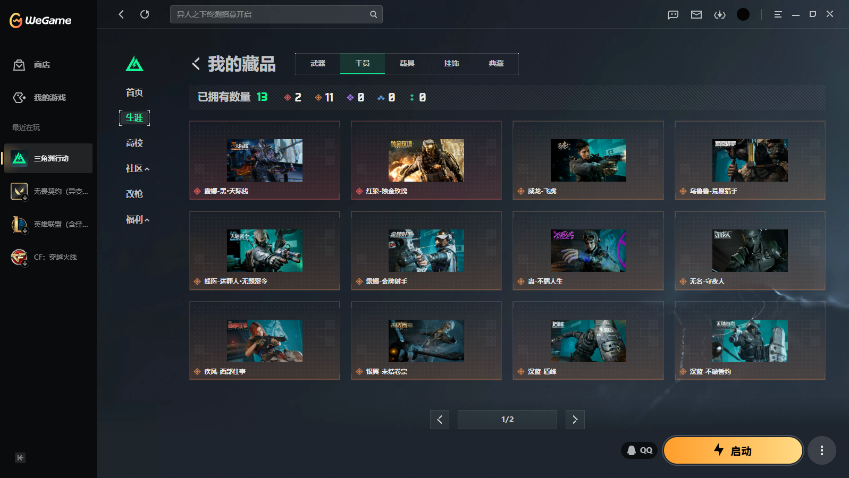
Task: Open more options next to 启动
Action: point(822,450)
